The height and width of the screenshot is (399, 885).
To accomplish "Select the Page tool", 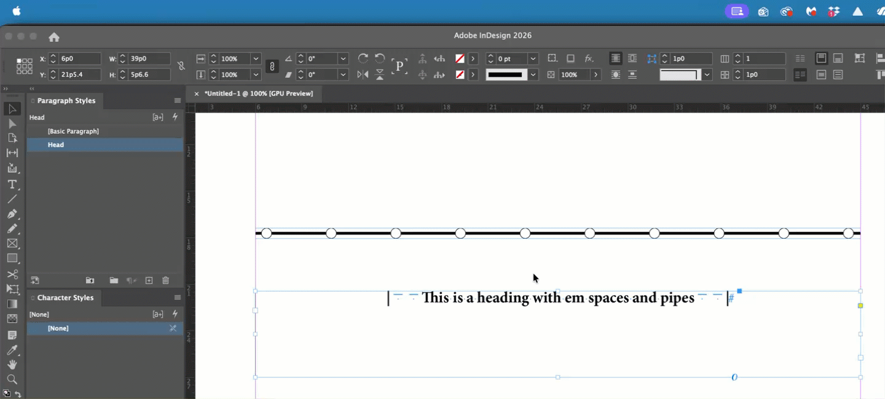I will pos(12,138).
